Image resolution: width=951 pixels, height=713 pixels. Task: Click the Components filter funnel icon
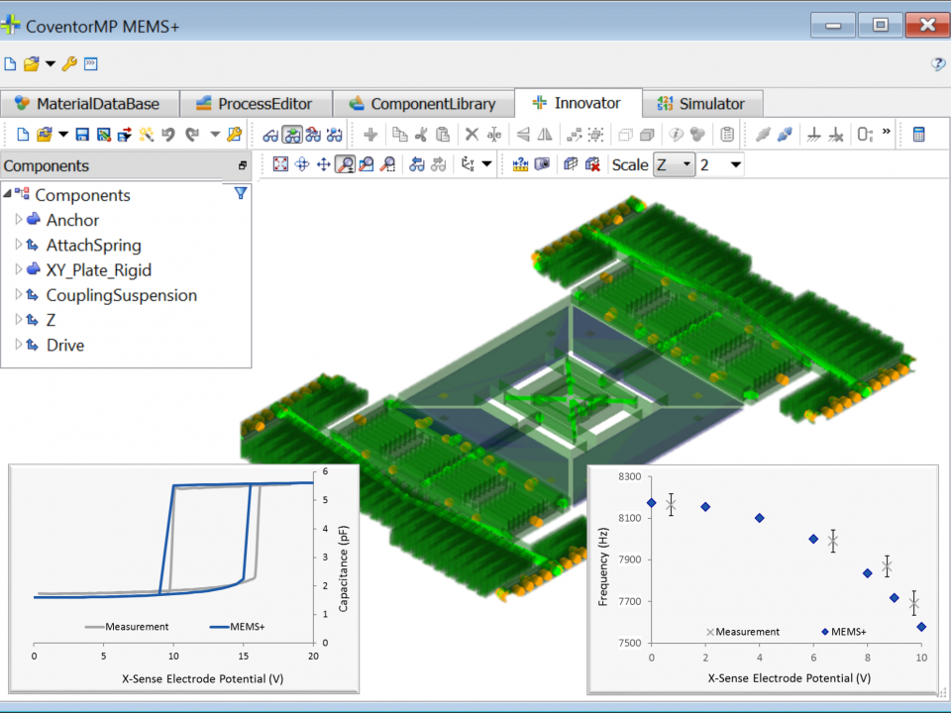pyautogui.click(x=240, y=194)
